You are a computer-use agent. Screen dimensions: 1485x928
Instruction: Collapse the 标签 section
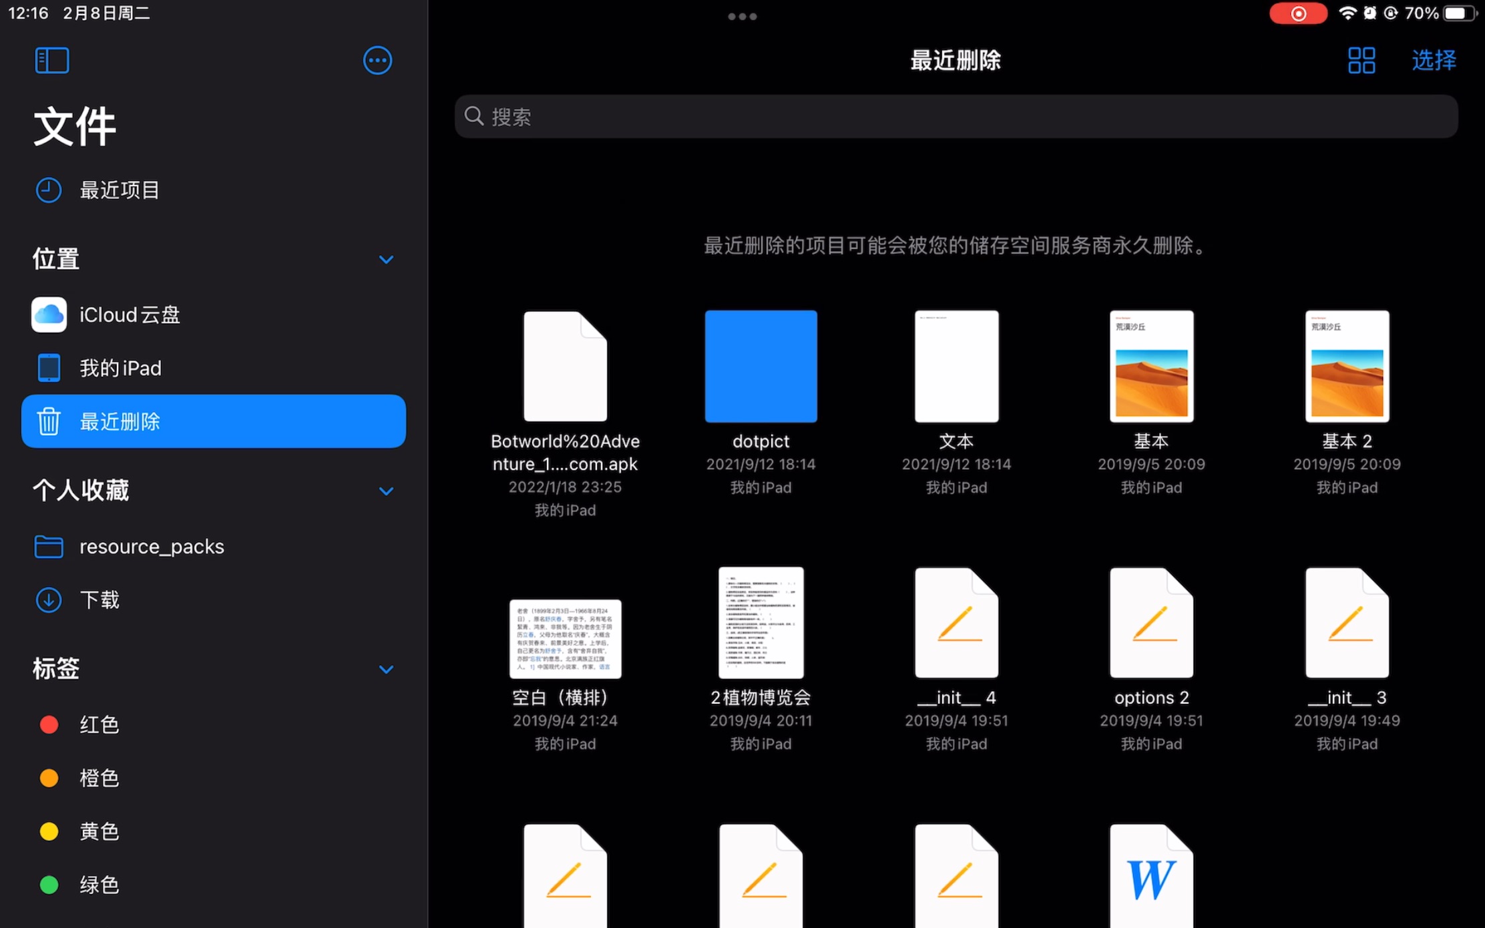pyautogui.click(x=385, y=669)
